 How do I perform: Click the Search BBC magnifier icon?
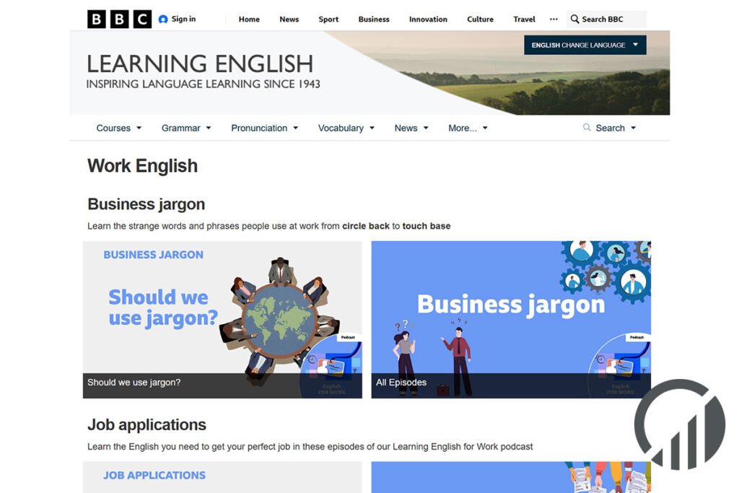[x=574, y=19]
